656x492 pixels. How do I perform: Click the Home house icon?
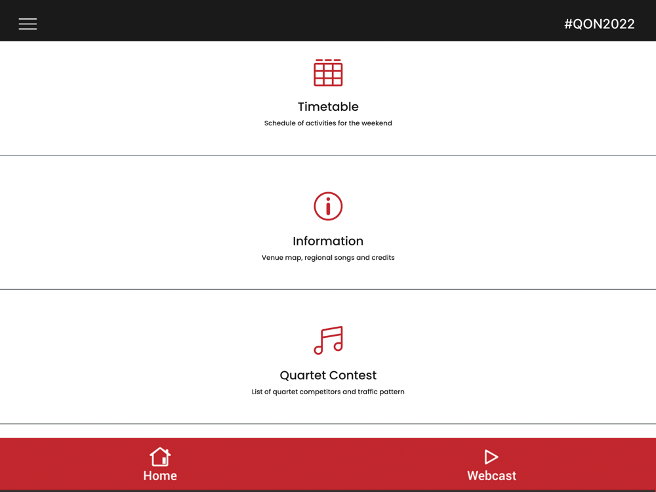coord(160,457)
